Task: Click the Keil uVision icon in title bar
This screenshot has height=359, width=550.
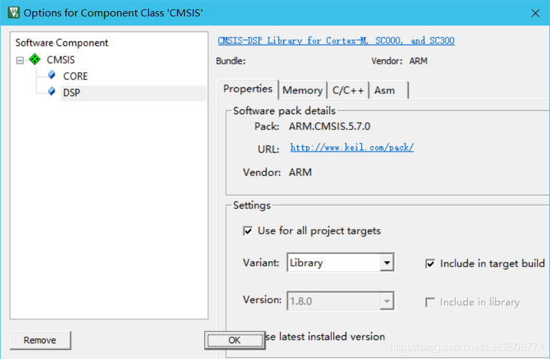Action: (13, 12)
